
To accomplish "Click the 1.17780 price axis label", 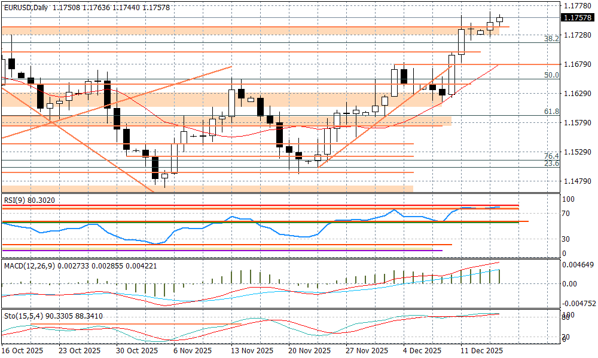I will point(576,7).
